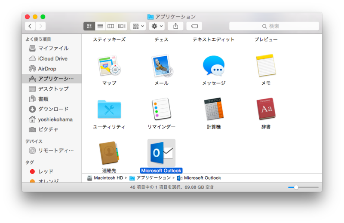The width and height of the screenshot is (344, 223).
Task: Select the Microsoft Outlook app icon
Action: click(162, 153)
